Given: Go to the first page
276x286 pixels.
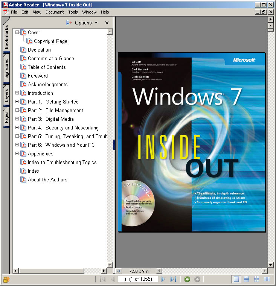Looking at the screenshot, I should (x=102, y=279).
